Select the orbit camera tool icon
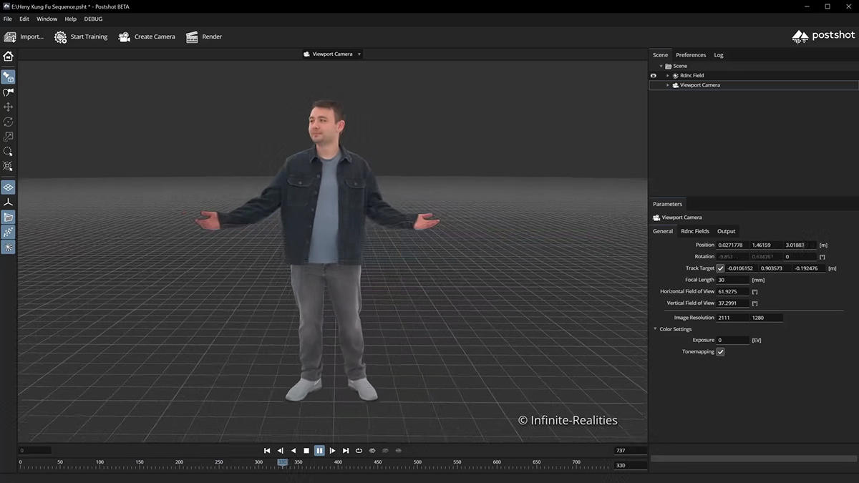Screen dimensions: 859x483 click(8, 92)
